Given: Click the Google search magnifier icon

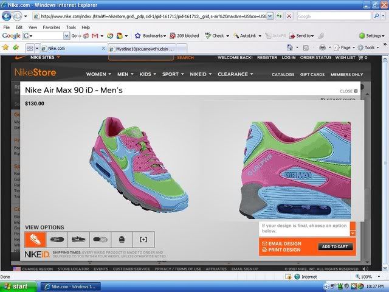Looking at the screenshot, I should point(377,16).
